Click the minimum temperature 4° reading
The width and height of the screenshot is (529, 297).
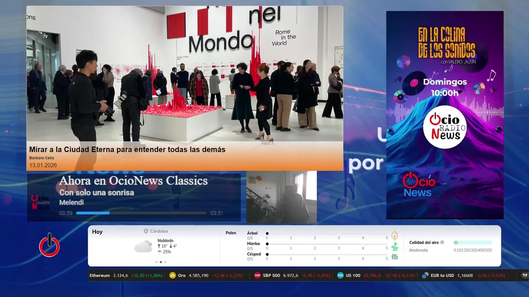tap(173, 246)
